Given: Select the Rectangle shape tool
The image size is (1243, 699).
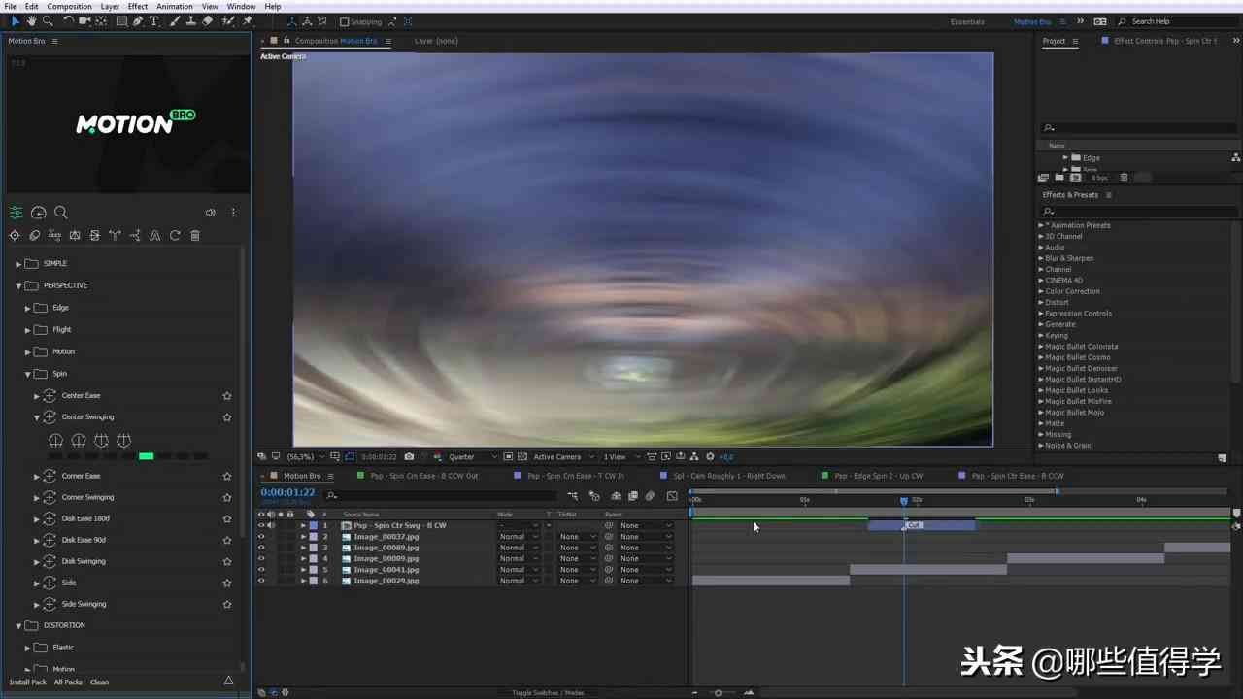Looking at the screenshot, I should (x=121, y=21).
